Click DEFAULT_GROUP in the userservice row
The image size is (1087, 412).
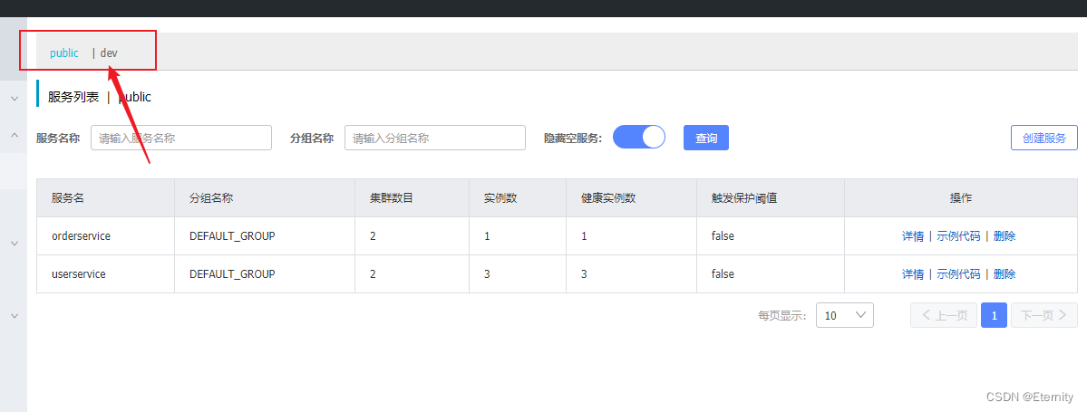tap(232, 274)
